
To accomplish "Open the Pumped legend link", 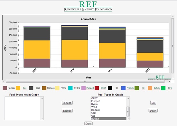I will (x=90, y=88).
